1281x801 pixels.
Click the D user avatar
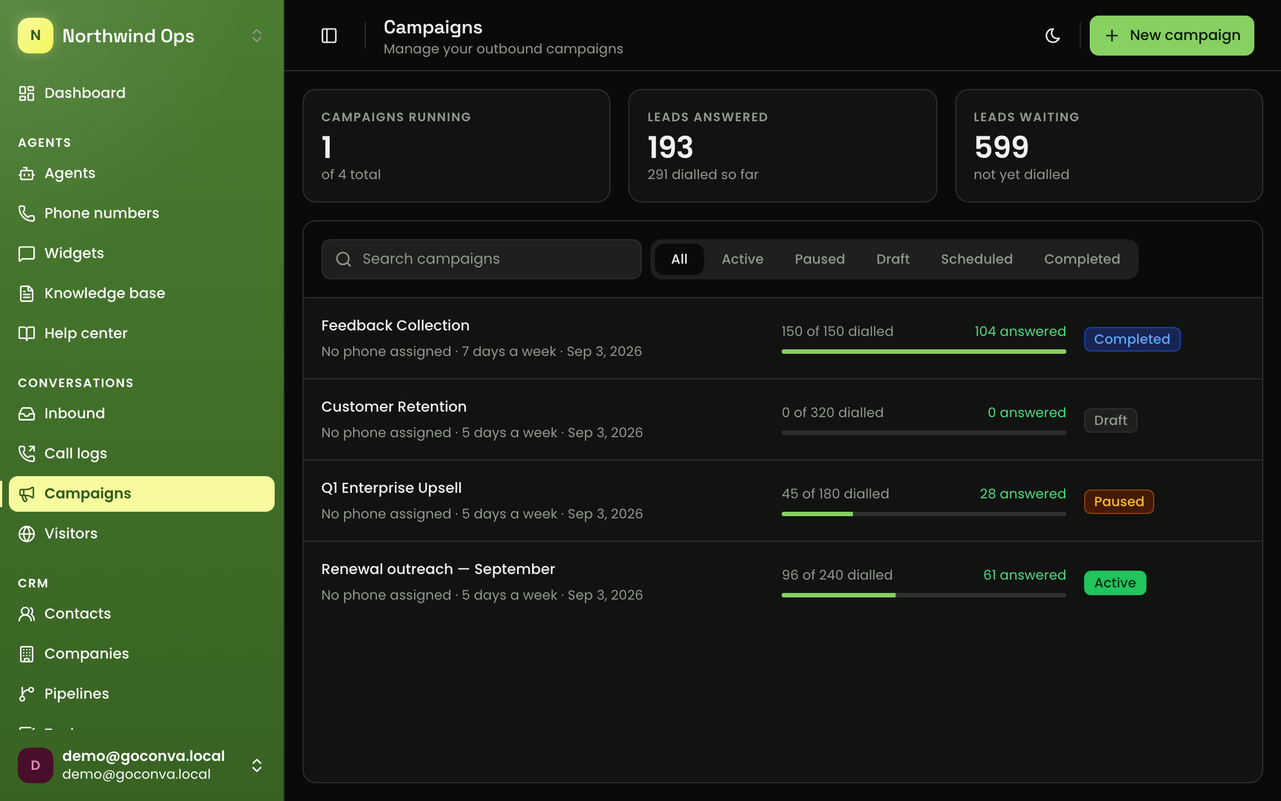36,765
